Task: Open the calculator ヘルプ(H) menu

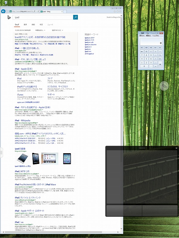Action: click(155, 36)
